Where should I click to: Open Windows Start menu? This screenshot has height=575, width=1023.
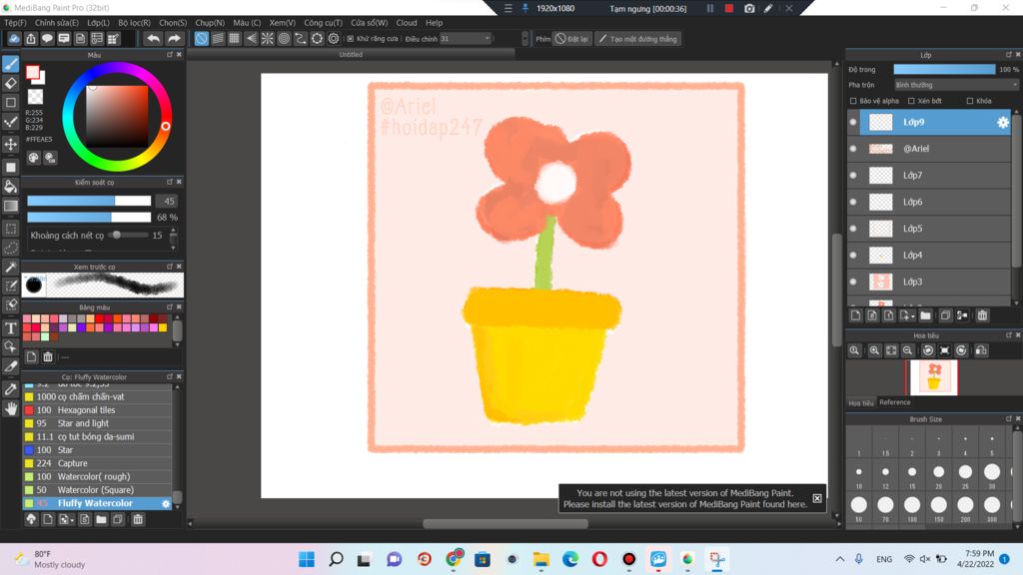[x=307, y=559]
